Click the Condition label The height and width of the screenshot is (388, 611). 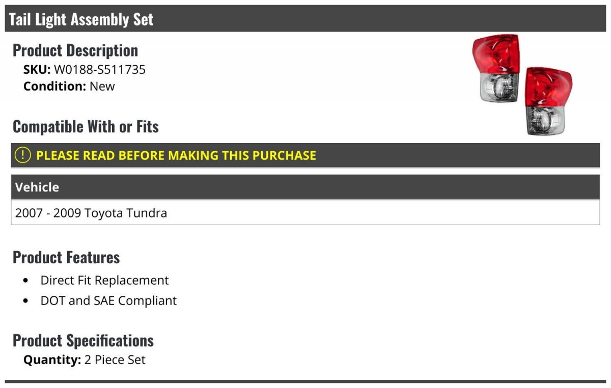[55, 86]
